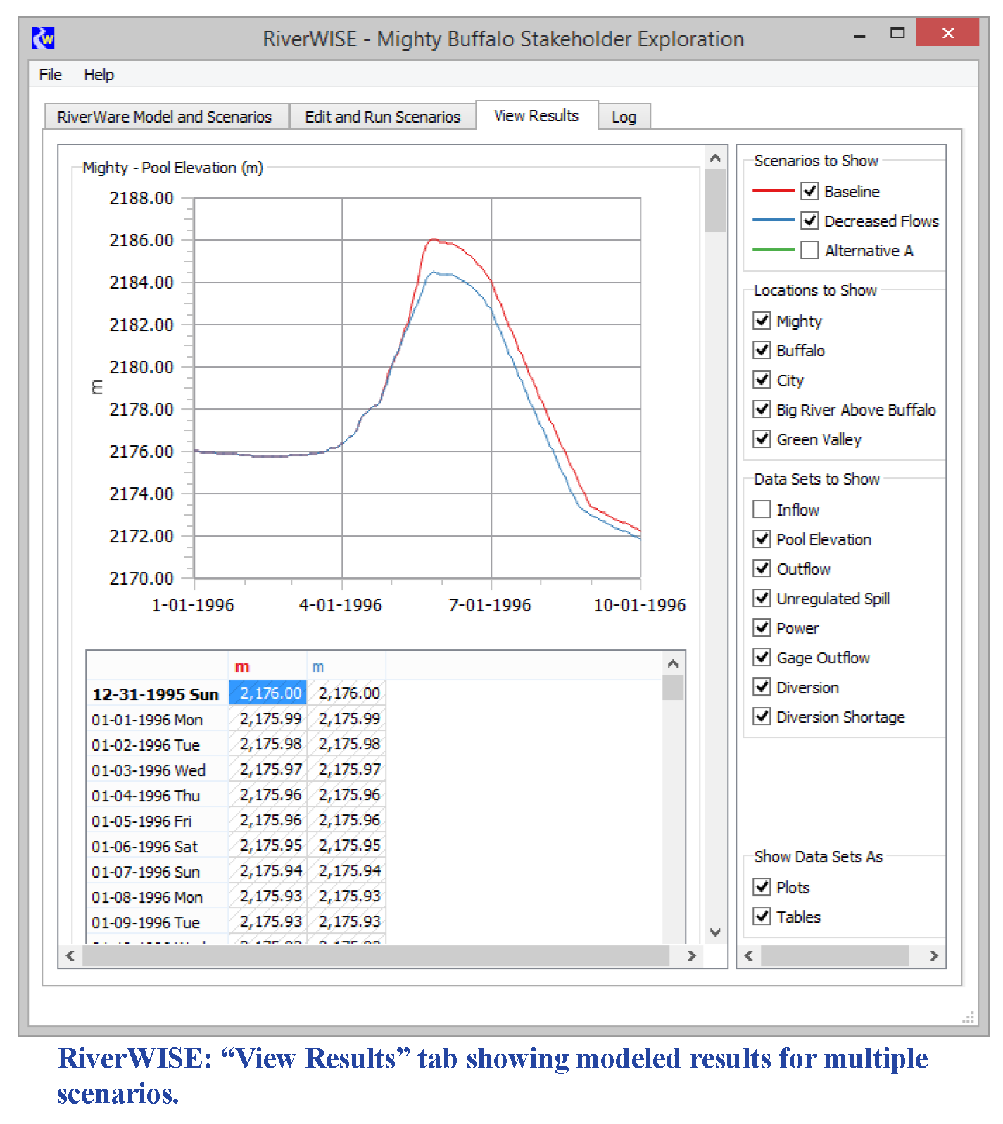
Task: Click the RiverWISE app icon in title bar
Action: pos(43,38)
